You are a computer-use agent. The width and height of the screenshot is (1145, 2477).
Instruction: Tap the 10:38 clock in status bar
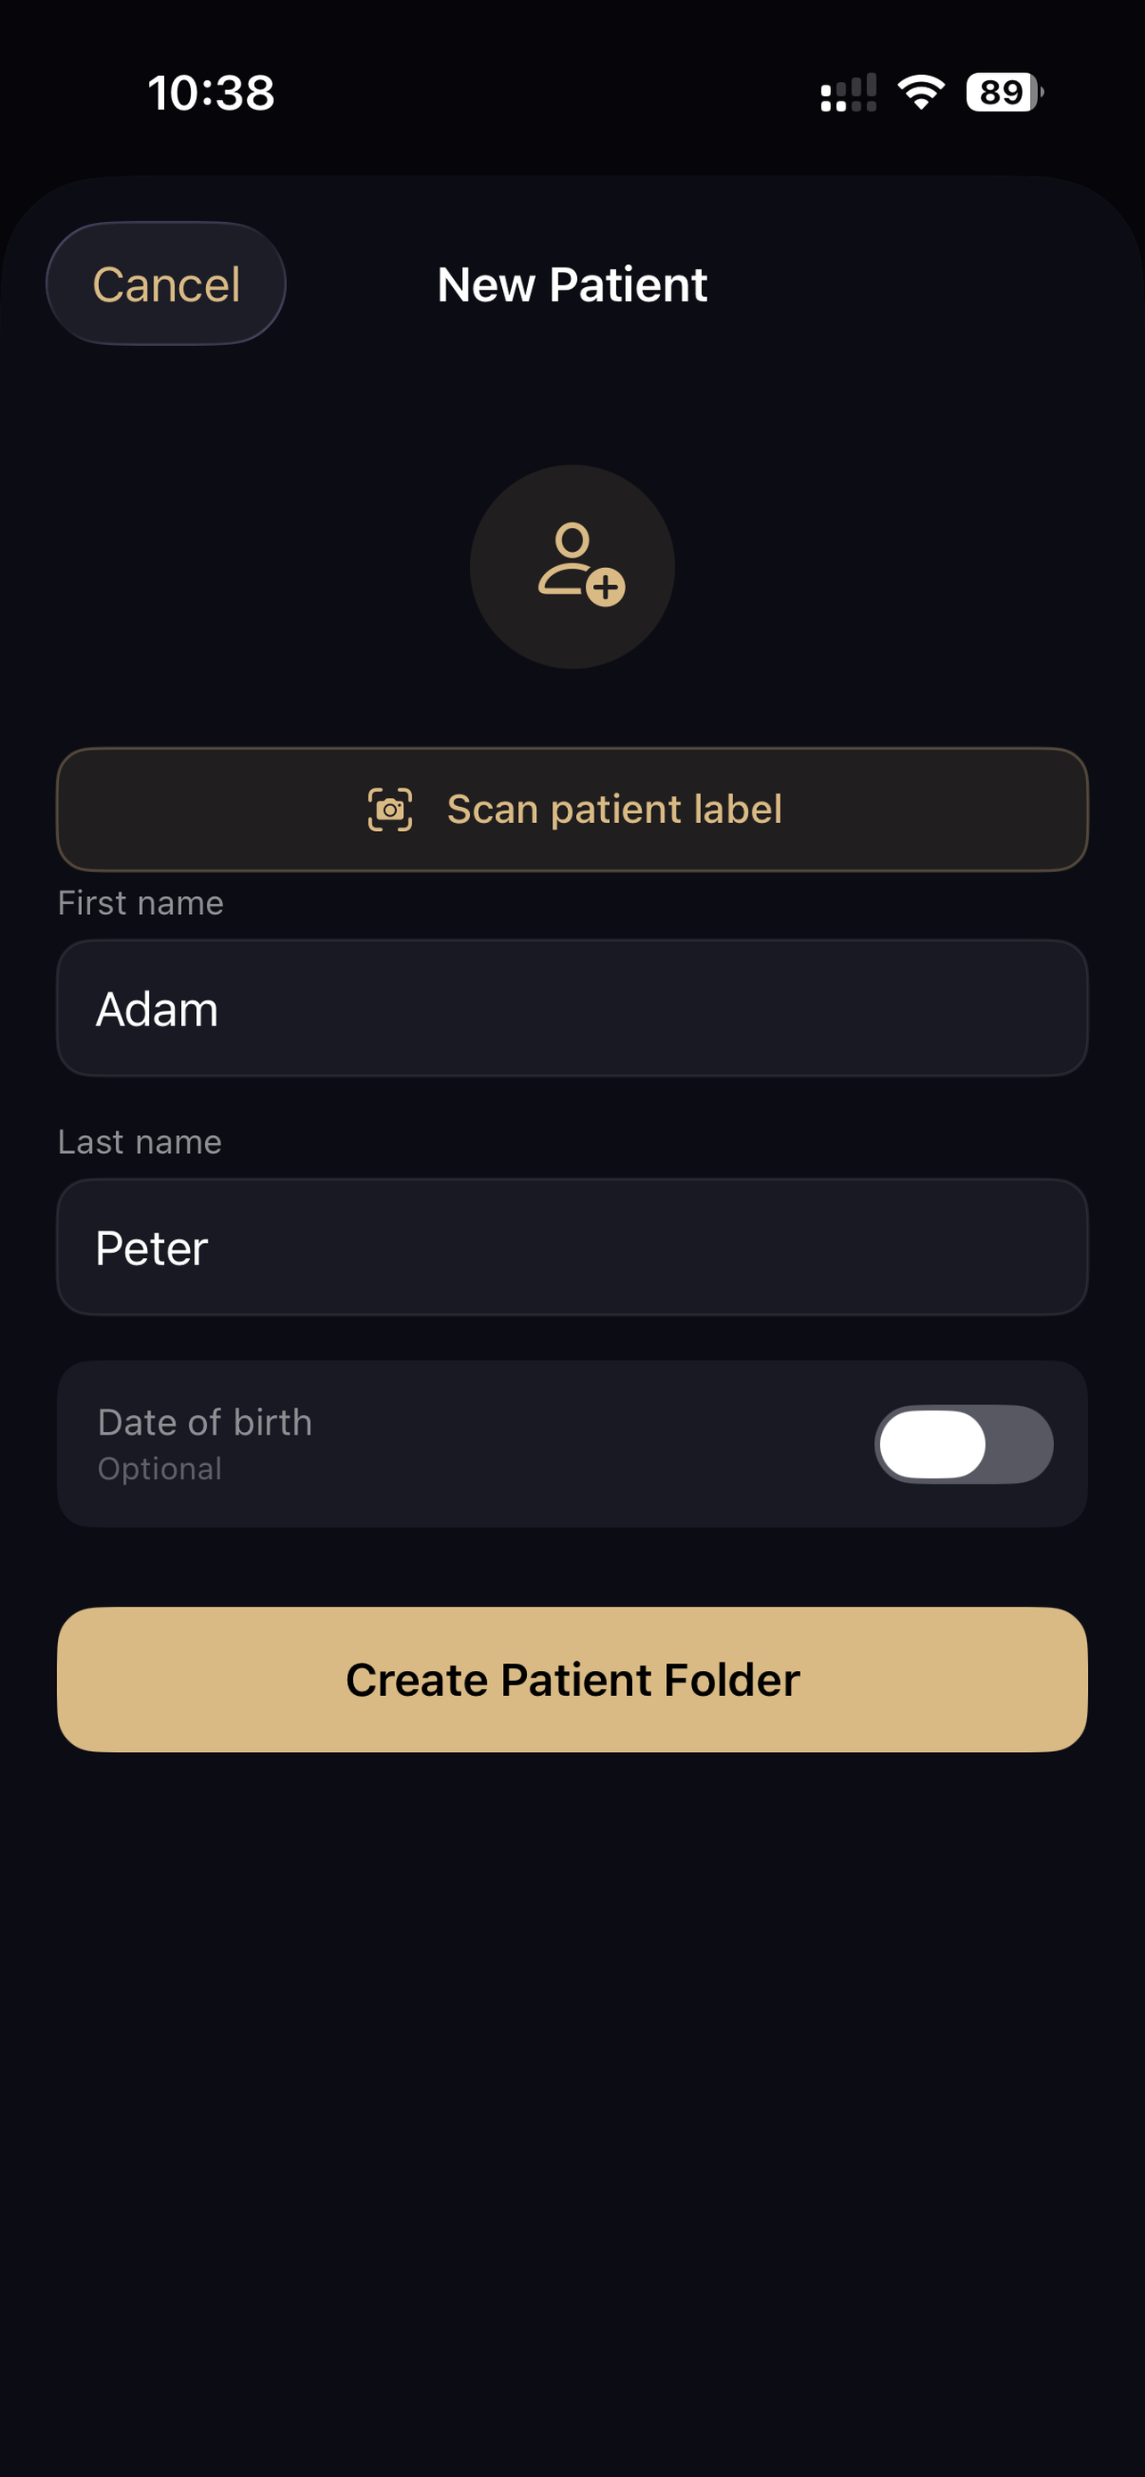click(211, 94)
